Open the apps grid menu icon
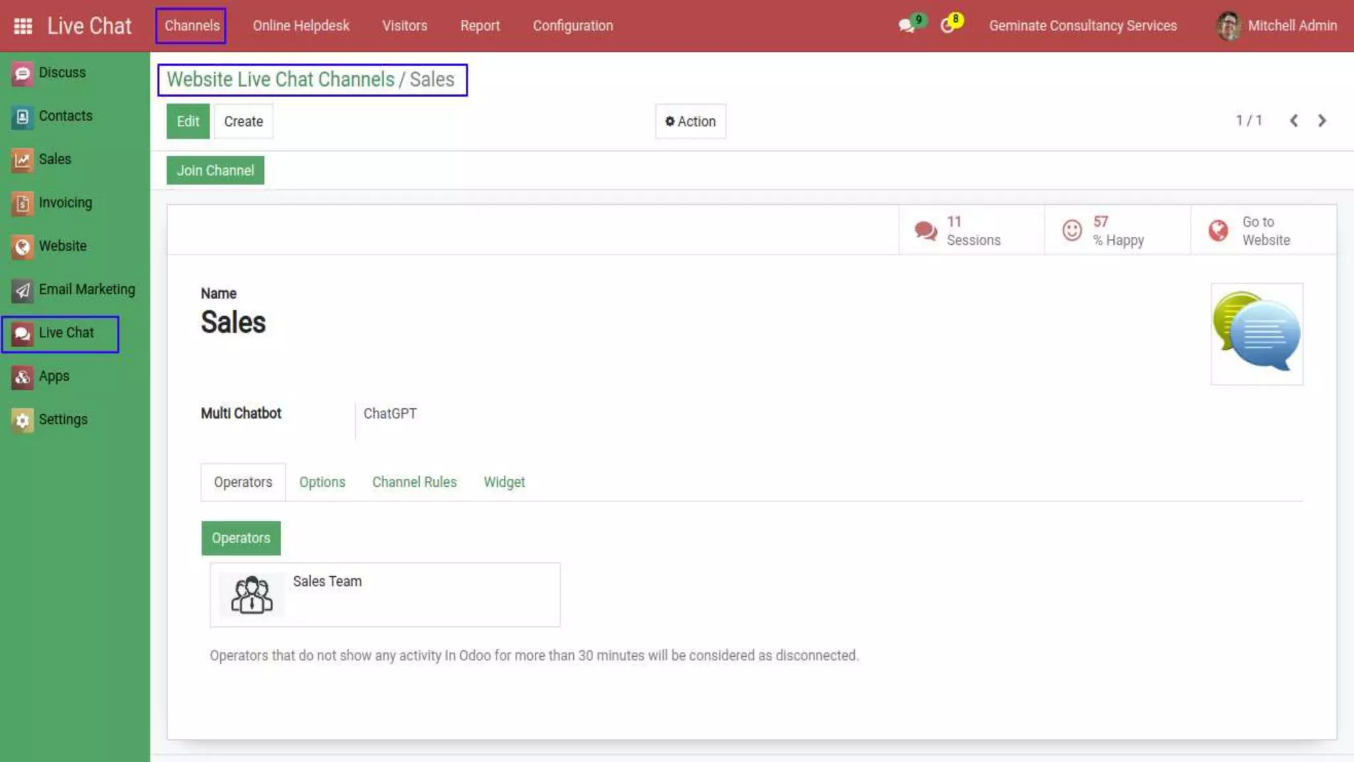The image size is (1354, 762). click(x=23, y=26)
